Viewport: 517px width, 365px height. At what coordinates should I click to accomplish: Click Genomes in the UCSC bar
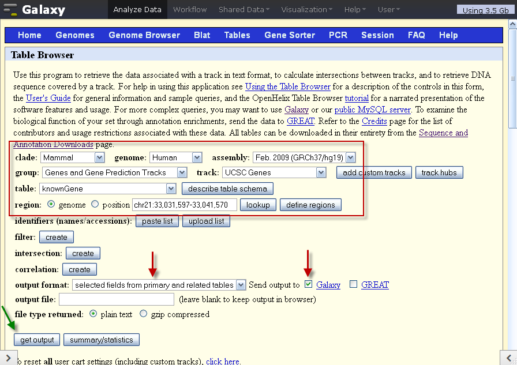[x=75, y=35]
